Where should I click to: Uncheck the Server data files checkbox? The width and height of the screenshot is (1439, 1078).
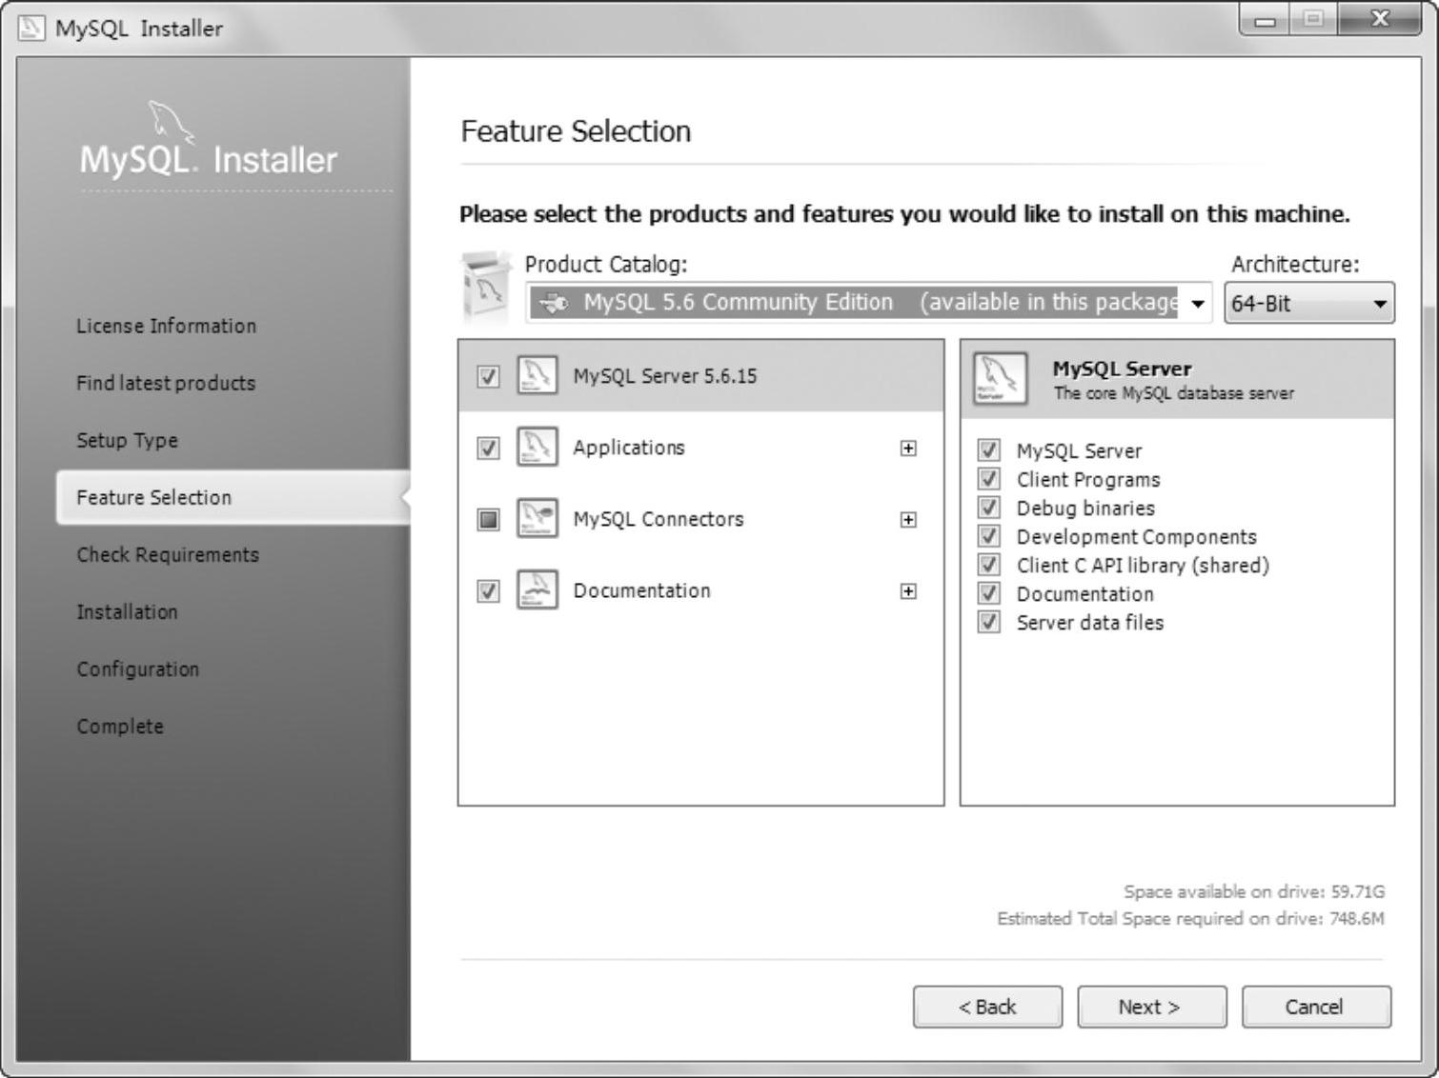989,622
